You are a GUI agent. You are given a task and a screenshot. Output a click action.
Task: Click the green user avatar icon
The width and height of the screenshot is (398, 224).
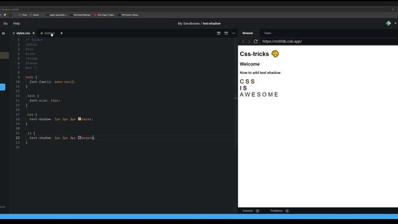[388, 24]
